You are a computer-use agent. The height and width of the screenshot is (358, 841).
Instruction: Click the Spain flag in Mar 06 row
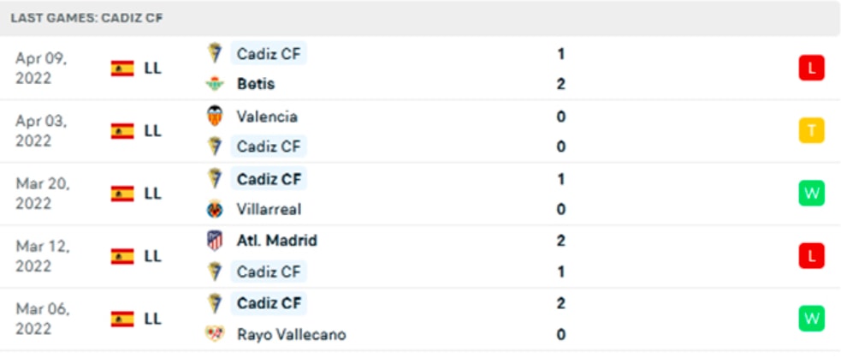[x=122, y=319]
